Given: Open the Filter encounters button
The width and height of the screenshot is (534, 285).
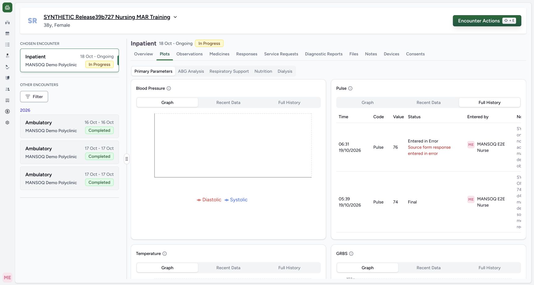Looking at the screenshot, I should click(x=34, y=97).
